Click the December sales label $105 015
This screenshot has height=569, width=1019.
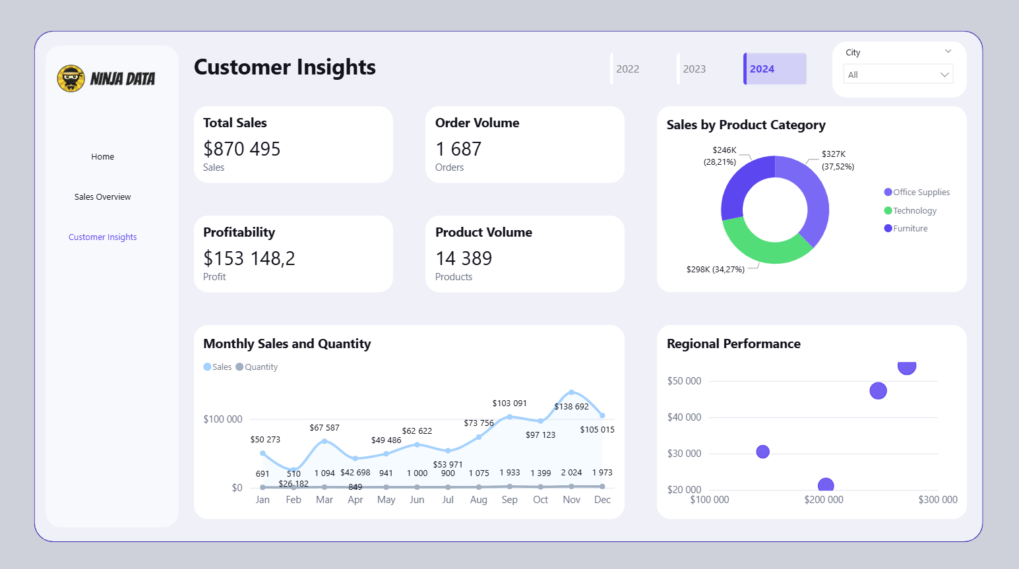click(598, 430)
